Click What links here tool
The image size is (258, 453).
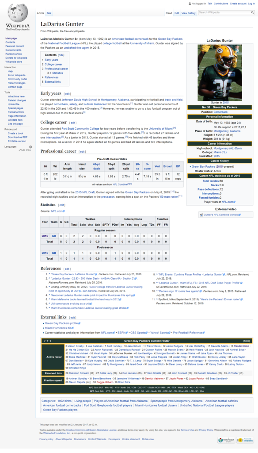click(x=16, y=96)
